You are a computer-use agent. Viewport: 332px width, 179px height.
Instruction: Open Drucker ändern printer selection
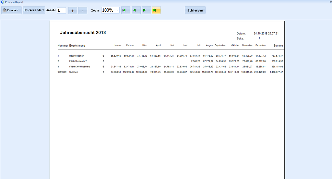point(34,10)
